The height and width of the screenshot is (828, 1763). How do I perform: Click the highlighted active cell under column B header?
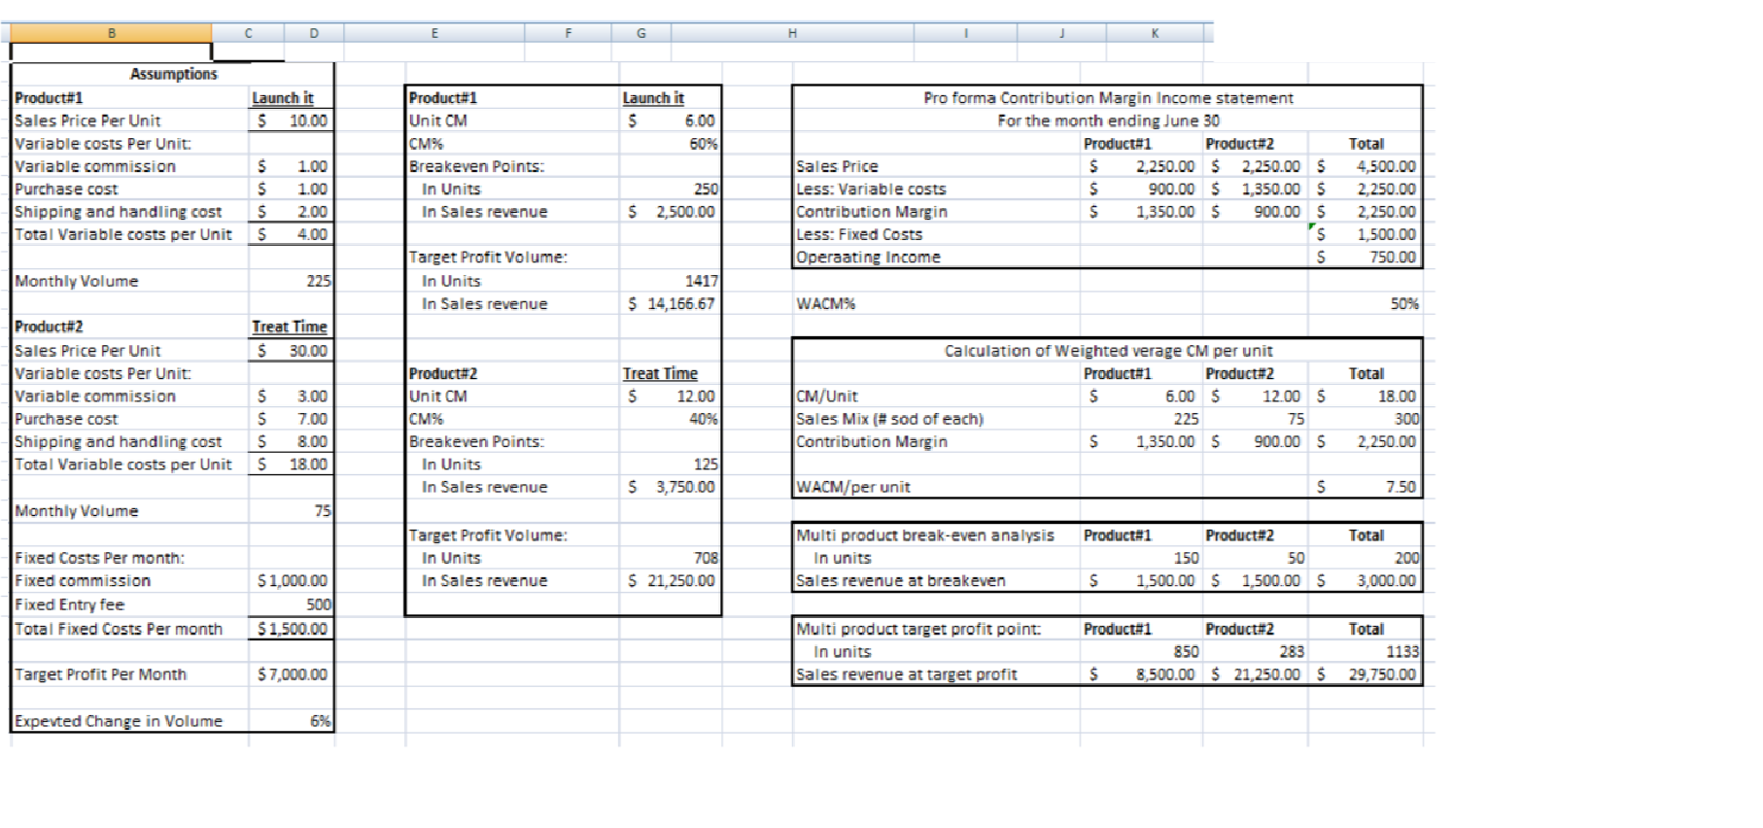[111, 52]
